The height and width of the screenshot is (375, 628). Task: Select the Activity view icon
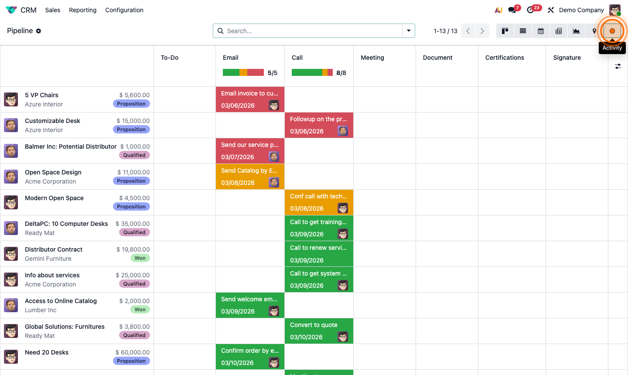pos(612,31)
